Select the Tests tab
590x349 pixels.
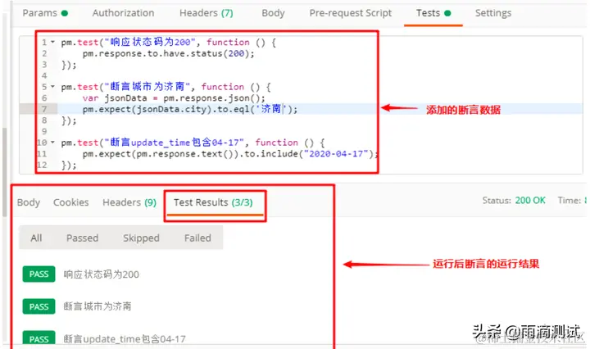[x=433, y=13]
